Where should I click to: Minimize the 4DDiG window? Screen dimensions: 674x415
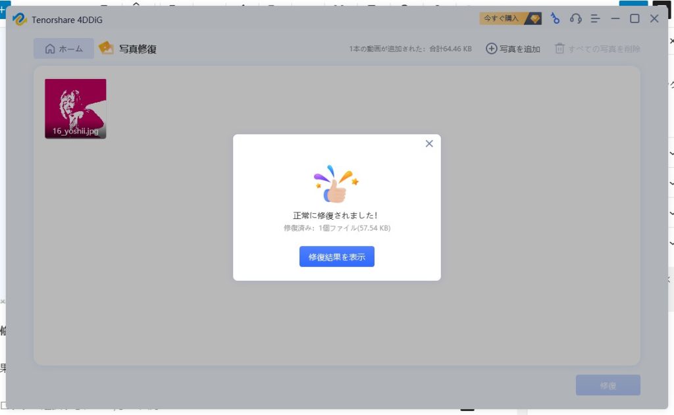click(615, 19)
